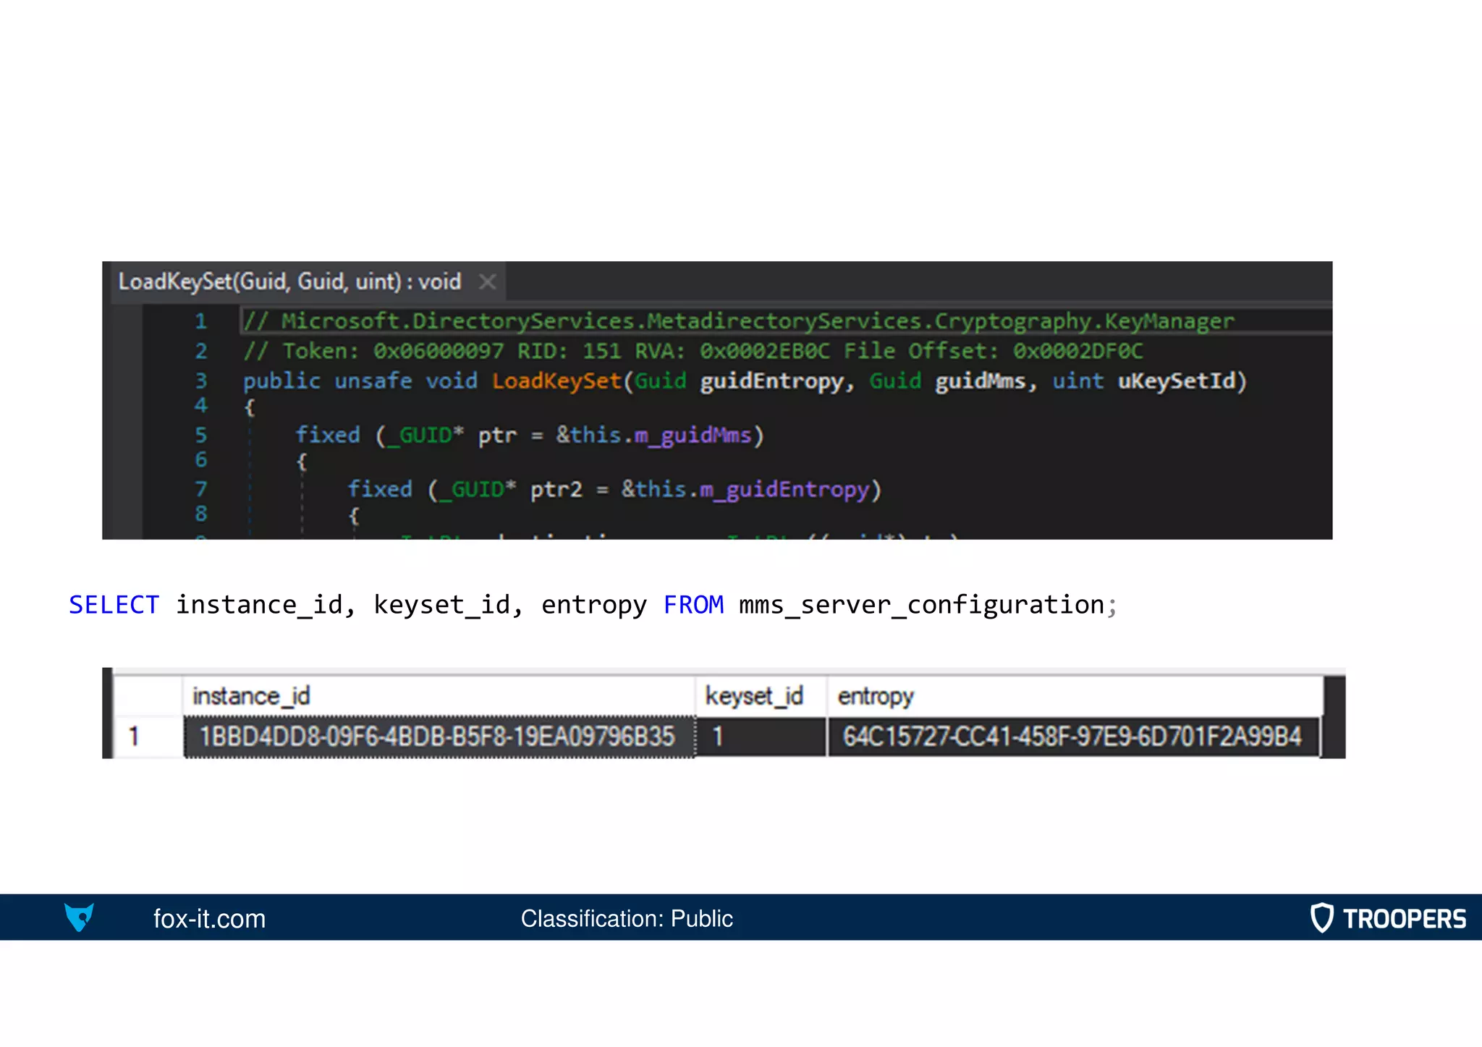Click the m_guidMms field reference on line 5
The height and width of the screenshot is (1047, 1482).
(693, 435)
